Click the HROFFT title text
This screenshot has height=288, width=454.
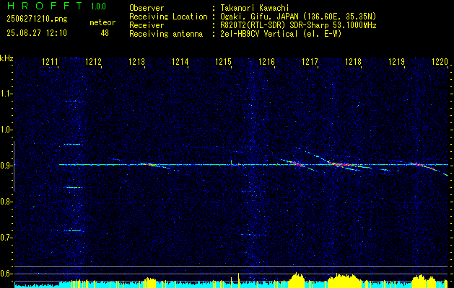(44, 6)
